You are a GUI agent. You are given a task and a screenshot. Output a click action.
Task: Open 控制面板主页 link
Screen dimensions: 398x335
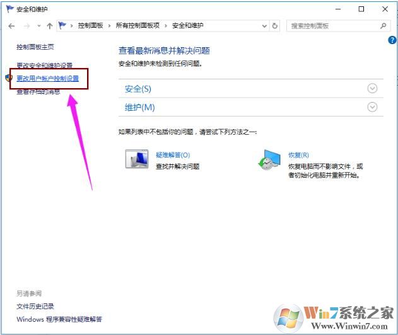click(35, 47)
